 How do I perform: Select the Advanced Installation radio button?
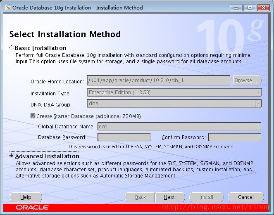tap(12, 156)
